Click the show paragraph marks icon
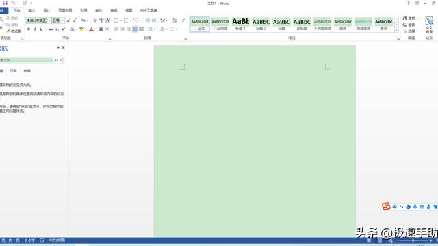This screenshot has width=438, height=246. click(x=183, y=20)
